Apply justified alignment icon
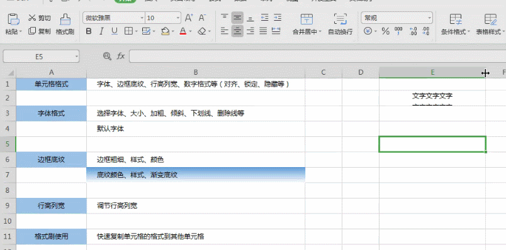Viewport: 506px width, 250px height. tap(263, 31)
